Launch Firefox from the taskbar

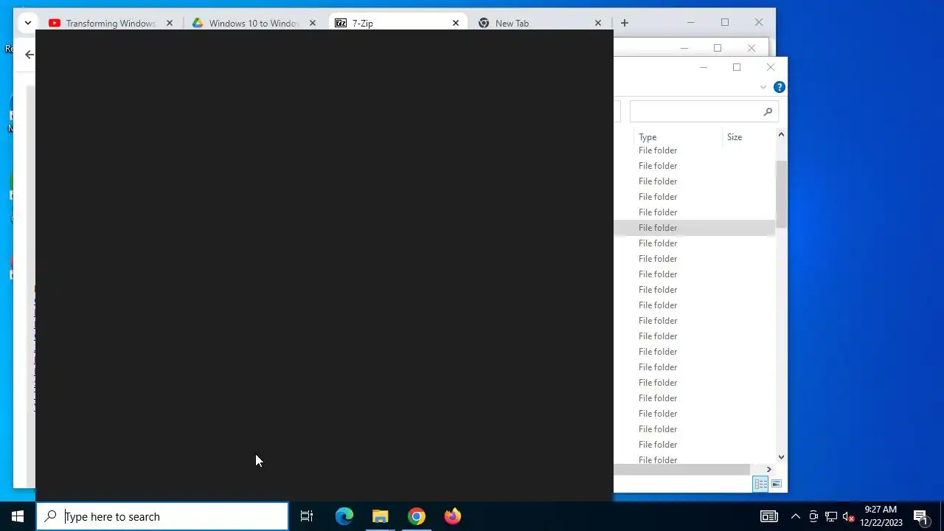tap(453, 516)
